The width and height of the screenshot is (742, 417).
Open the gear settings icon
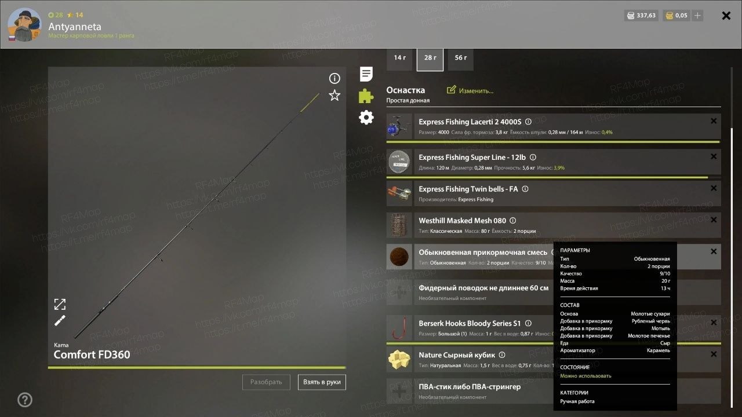point(366,118)
